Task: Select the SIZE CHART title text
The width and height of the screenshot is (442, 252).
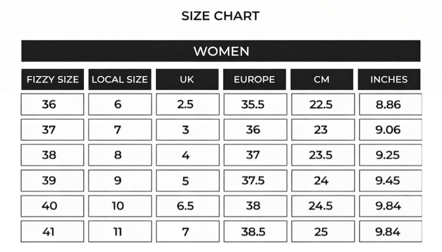Action: pyautogui.click(x=221, y=16)
